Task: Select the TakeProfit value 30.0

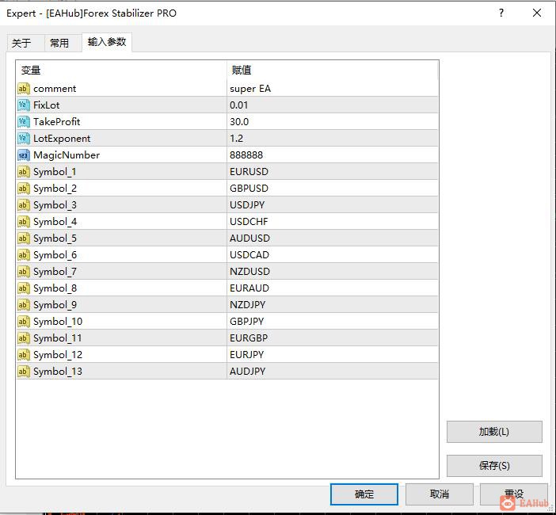Action: pos(333,122)
